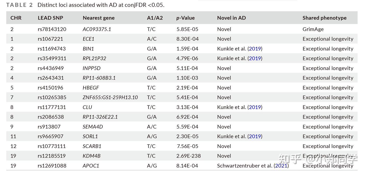Screen dimensions: 367x174
Task: Click SNP rs12691088 in last row
Action: pyautogui.click(x=52, y=166)
